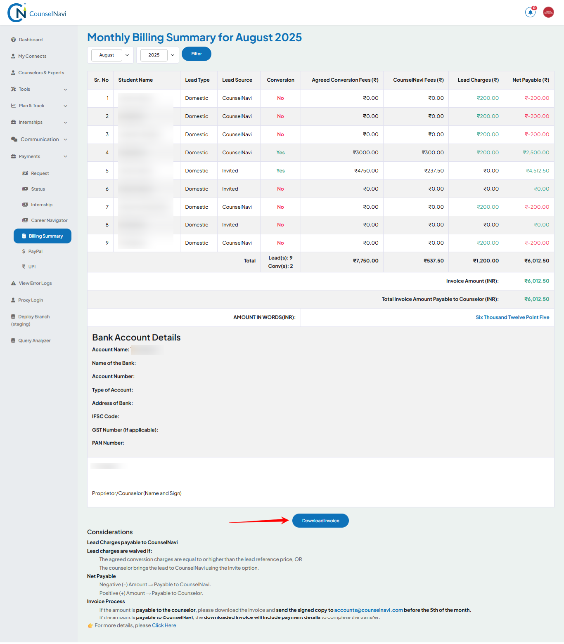The image size is (564, 644).
Task: Open Counselors & Experts section
Action: click(x=41, y=73)
